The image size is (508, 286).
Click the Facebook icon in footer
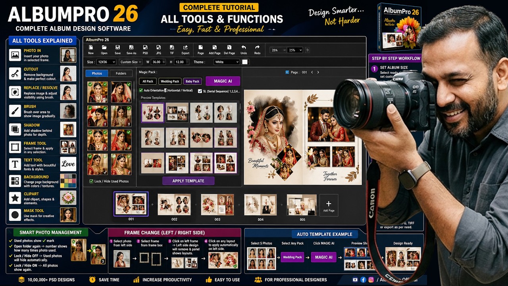click(x=363, y=280)
